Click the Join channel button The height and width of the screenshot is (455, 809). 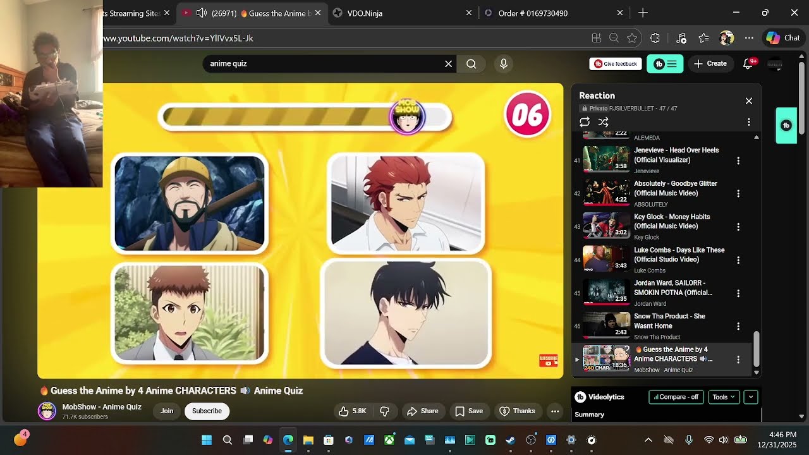point(167,411)
